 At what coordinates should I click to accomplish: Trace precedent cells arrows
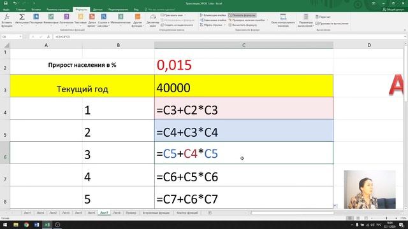pyautogui.click(x=213, y=15)
